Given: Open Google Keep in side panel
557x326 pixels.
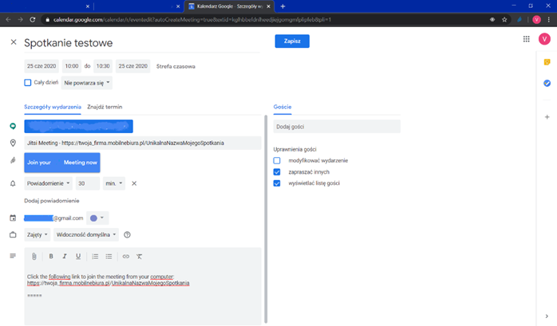Looking at the screenshot, I should tap(547, 62).
